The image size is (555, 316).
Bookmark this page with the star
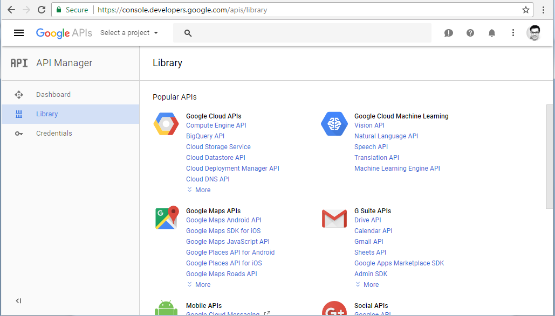(x=526, y=10)
